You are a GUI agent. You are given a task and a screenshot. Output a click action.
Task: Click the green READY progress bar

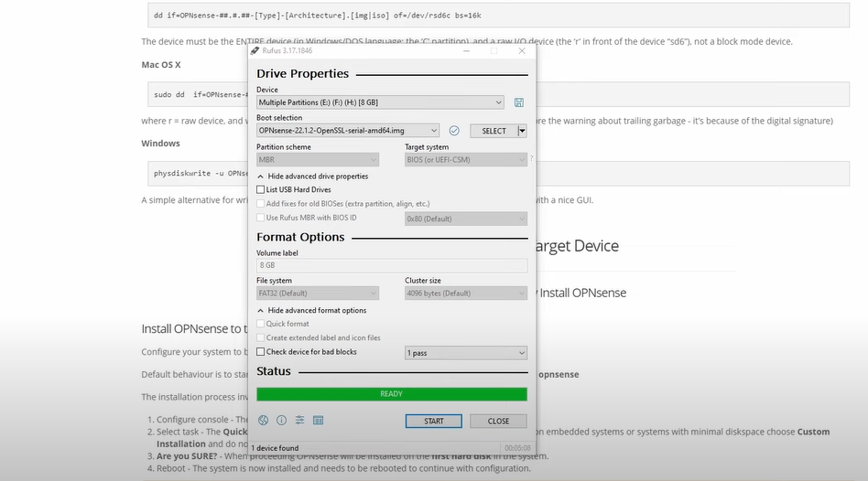392,393
